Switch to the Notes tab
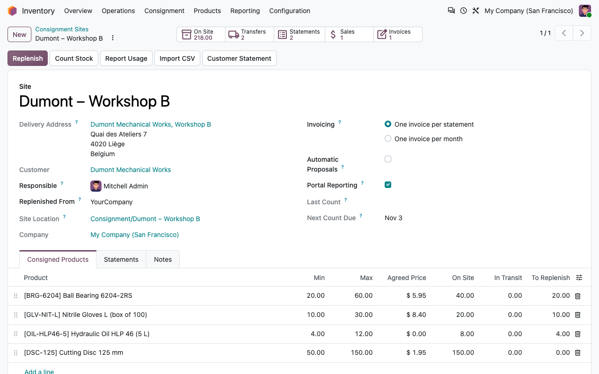 coord(163,259)
